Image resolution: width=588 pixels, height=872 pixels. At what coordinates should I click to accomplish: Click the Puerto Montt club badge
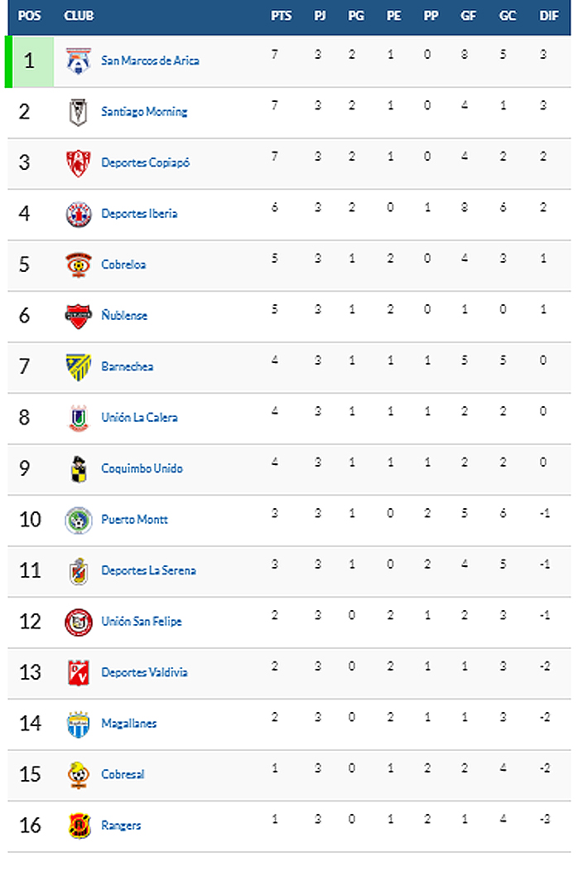click(x=78, y=520)
